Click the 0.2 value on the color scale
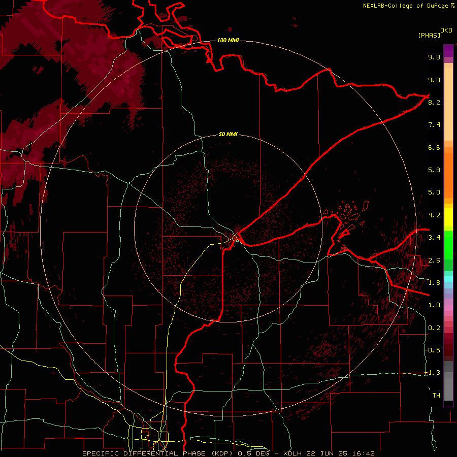The height and width of the screenshot is (457, 457). click(x=434, y=328)
